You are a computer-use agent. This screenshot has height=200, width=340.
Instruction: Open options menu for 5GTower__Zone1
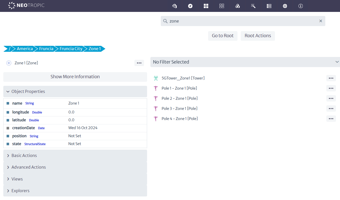tap(331, 78)
